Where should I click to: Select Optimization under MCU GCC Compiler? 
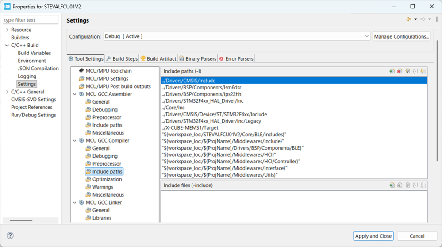tap(107, 179)
